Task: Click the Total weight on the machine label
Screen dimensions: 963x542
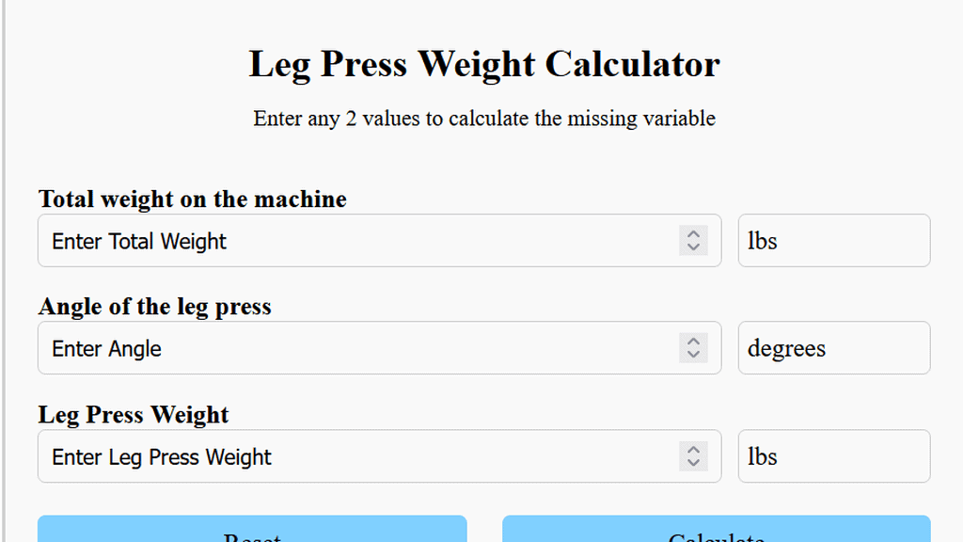Action: coord(192,199)
